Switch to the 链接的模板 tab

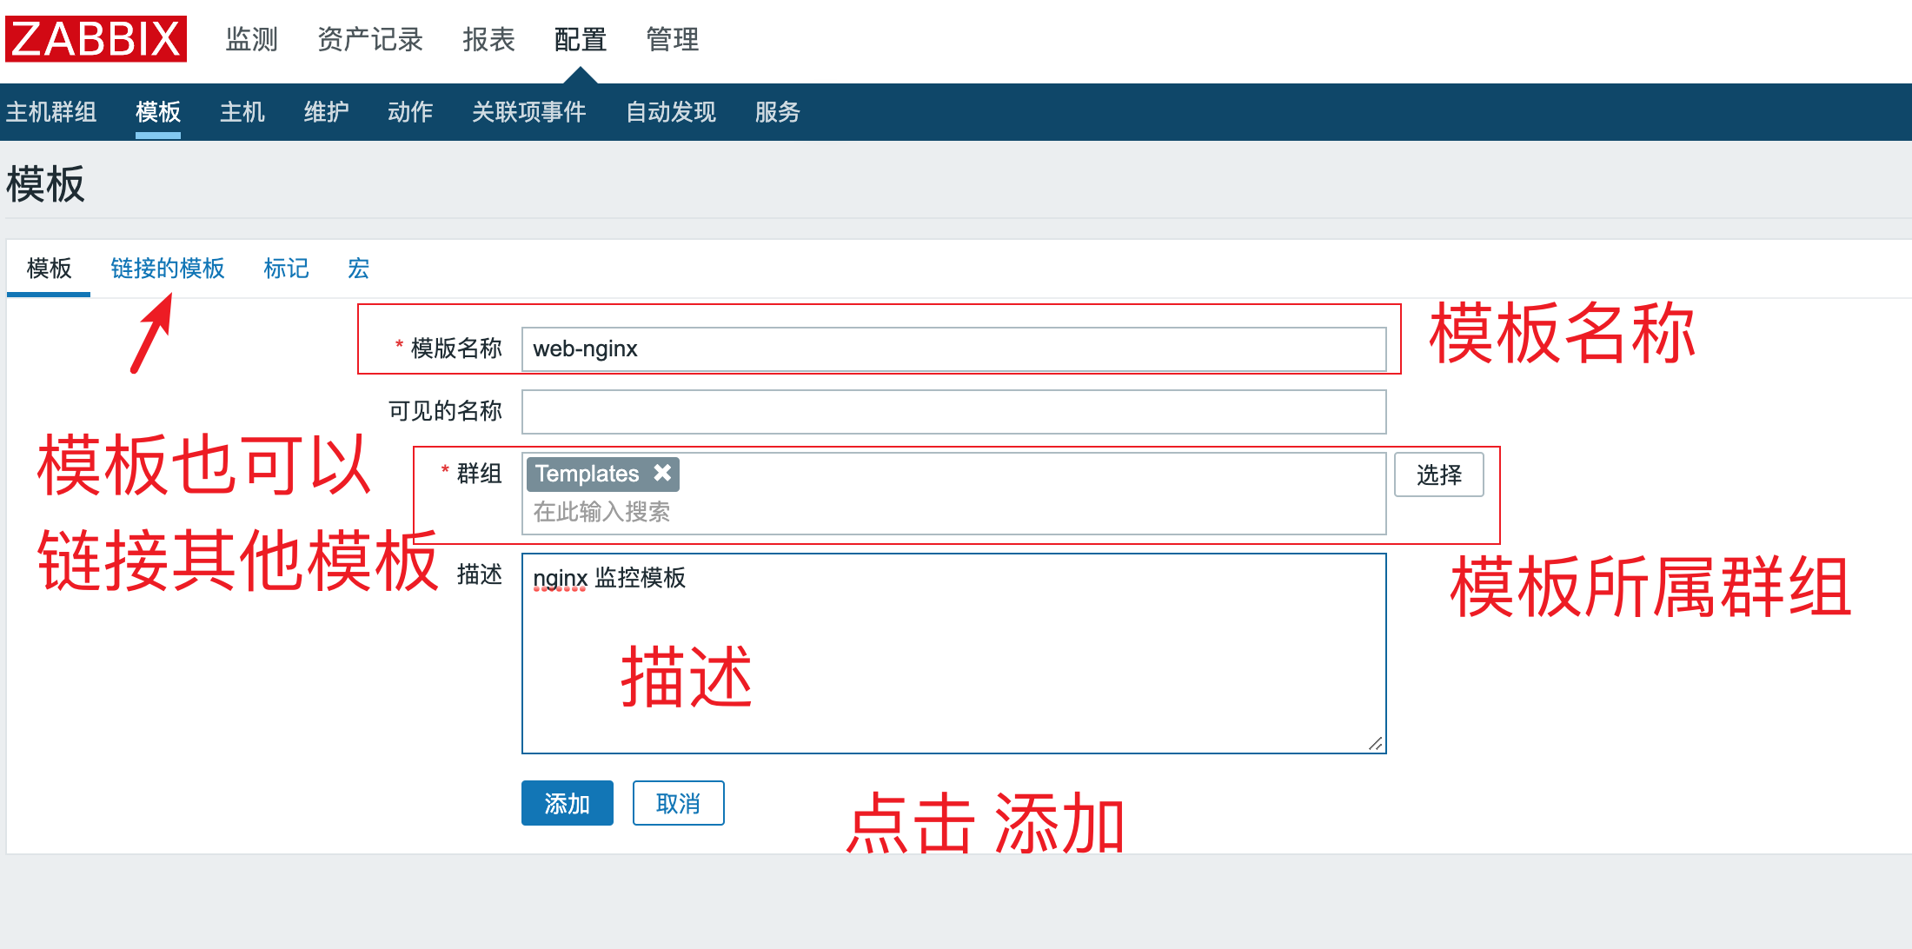point(168,269)
